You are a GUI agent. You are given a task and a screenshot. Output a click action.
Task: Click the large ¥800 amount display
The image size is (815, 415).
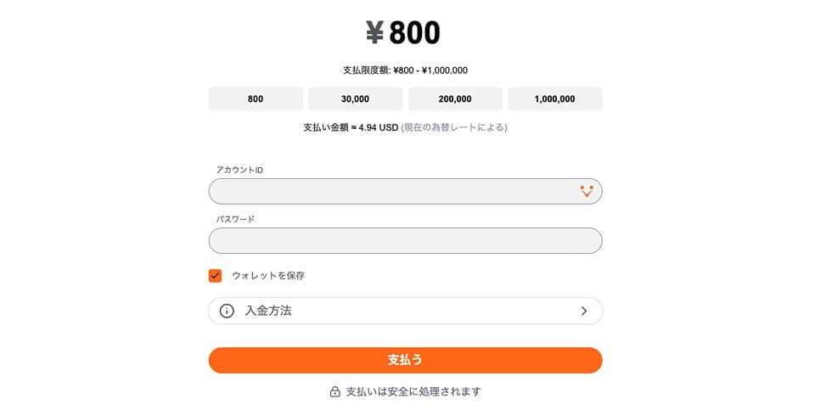(x=403, y=33)
